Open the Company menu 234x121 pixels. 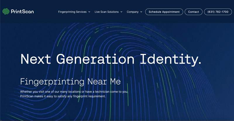coord(133,12)
